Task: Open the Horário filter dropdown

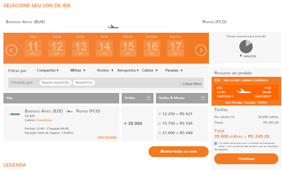Action: tap(105, 70)
